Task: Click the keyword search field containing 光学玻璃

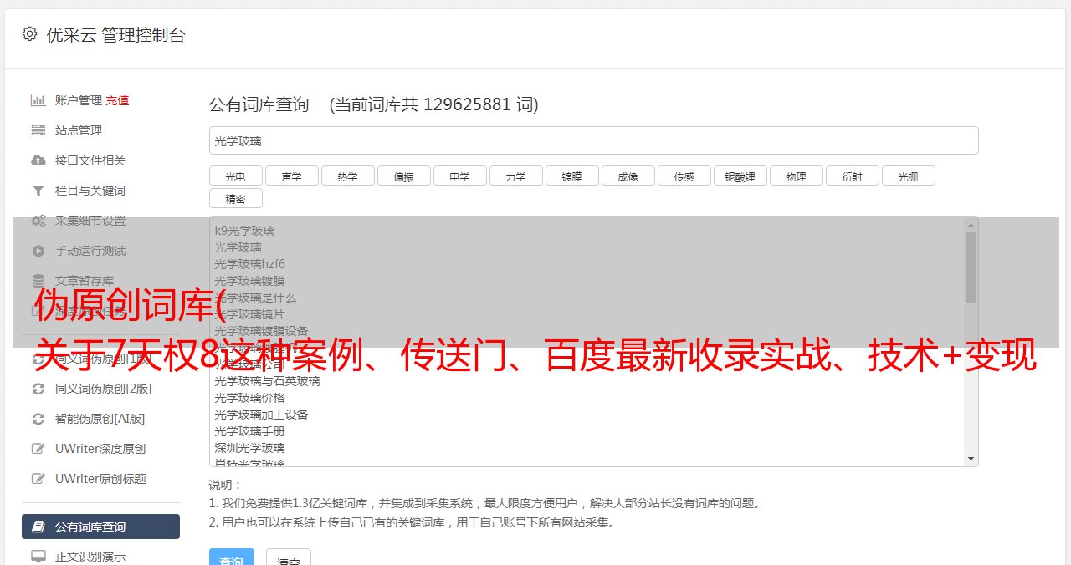Action: click(594, 140)
